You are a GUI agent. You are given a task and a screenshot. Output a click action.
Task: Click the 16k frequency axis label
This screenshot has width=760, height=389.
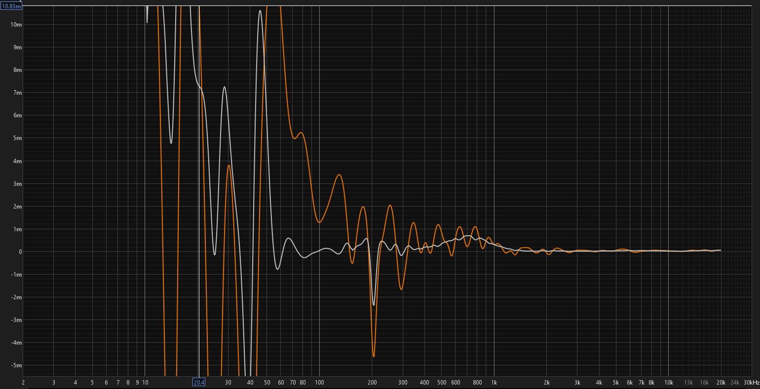[x=704, y=383]
